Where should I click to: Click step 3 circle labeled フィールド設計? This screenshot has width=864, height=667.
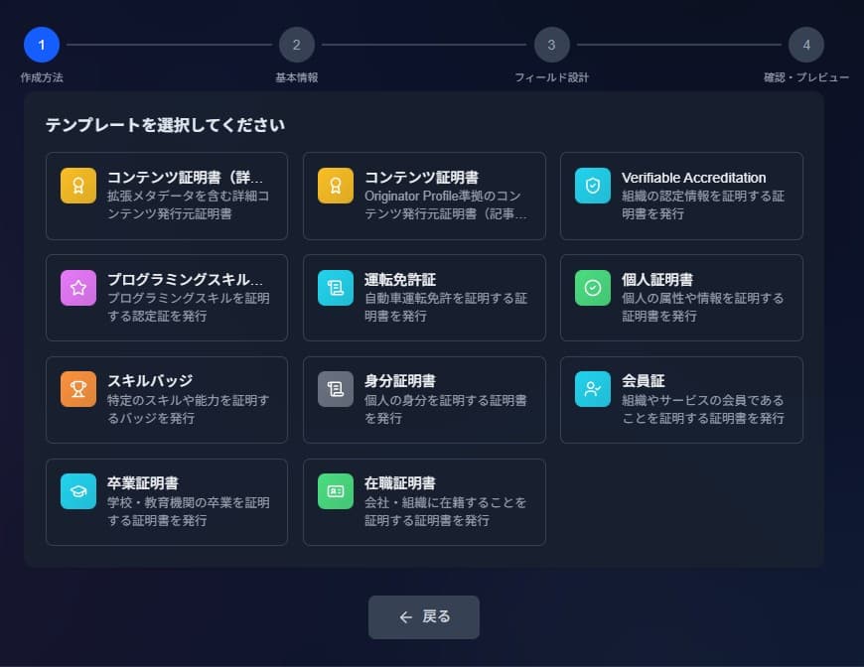coord(552,44)
